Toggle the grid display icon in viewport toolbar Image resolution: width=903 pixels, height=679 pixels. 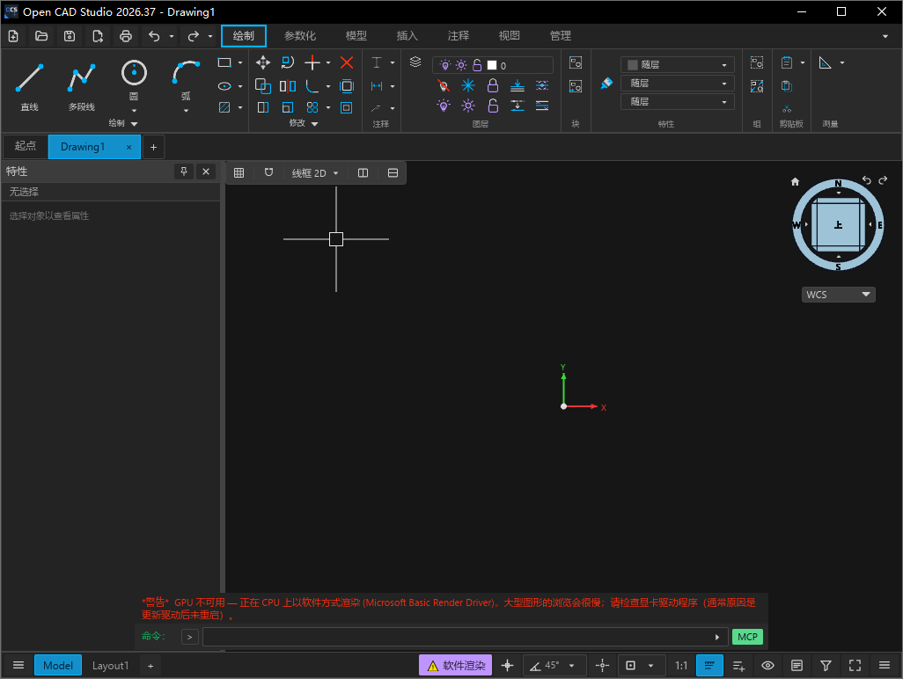pos(239,172)
